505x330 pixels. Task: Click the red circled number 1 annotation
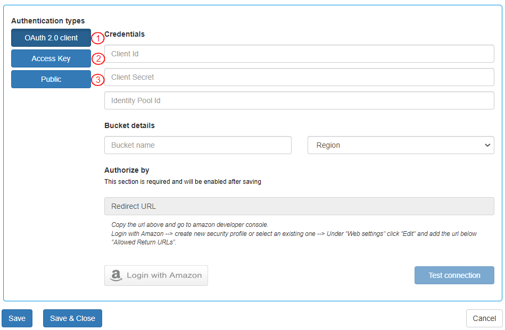tap(98, 38)
